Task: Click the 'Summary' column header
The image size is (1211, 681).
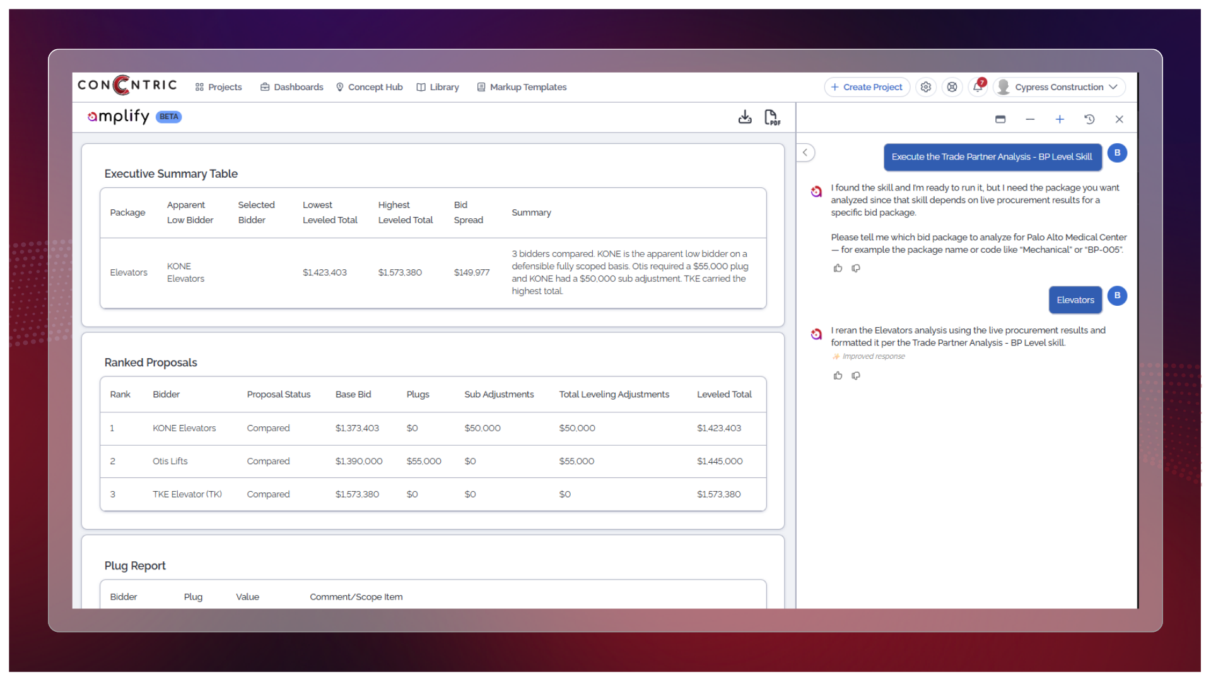Action: pyautogui.click(x=531, y=212)
